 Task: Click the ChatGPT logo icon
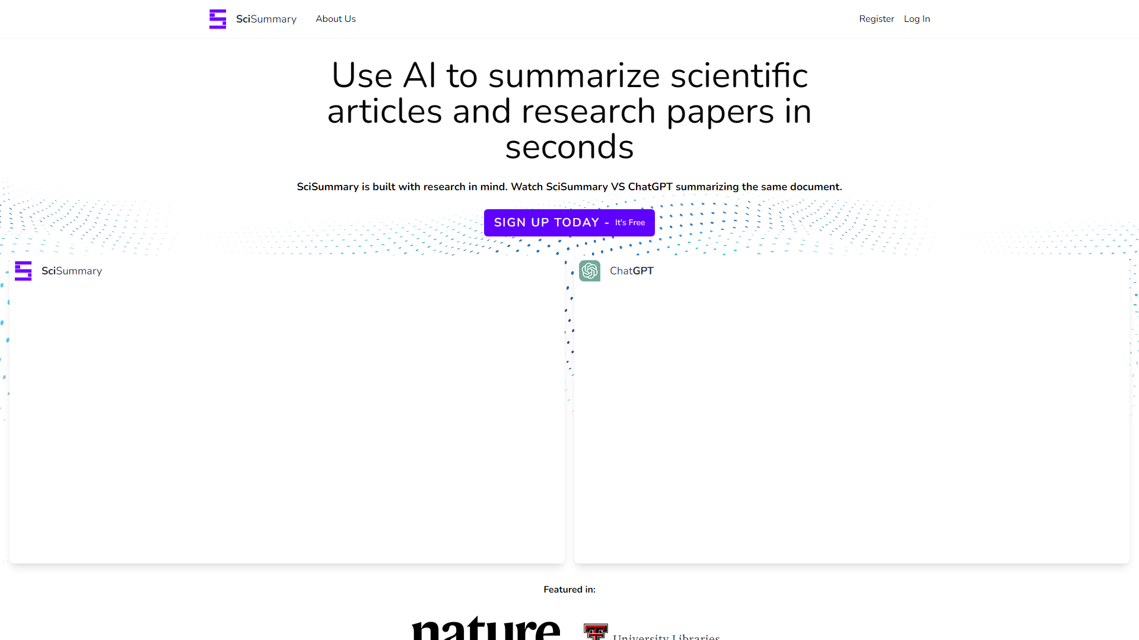tap(591, 270)
